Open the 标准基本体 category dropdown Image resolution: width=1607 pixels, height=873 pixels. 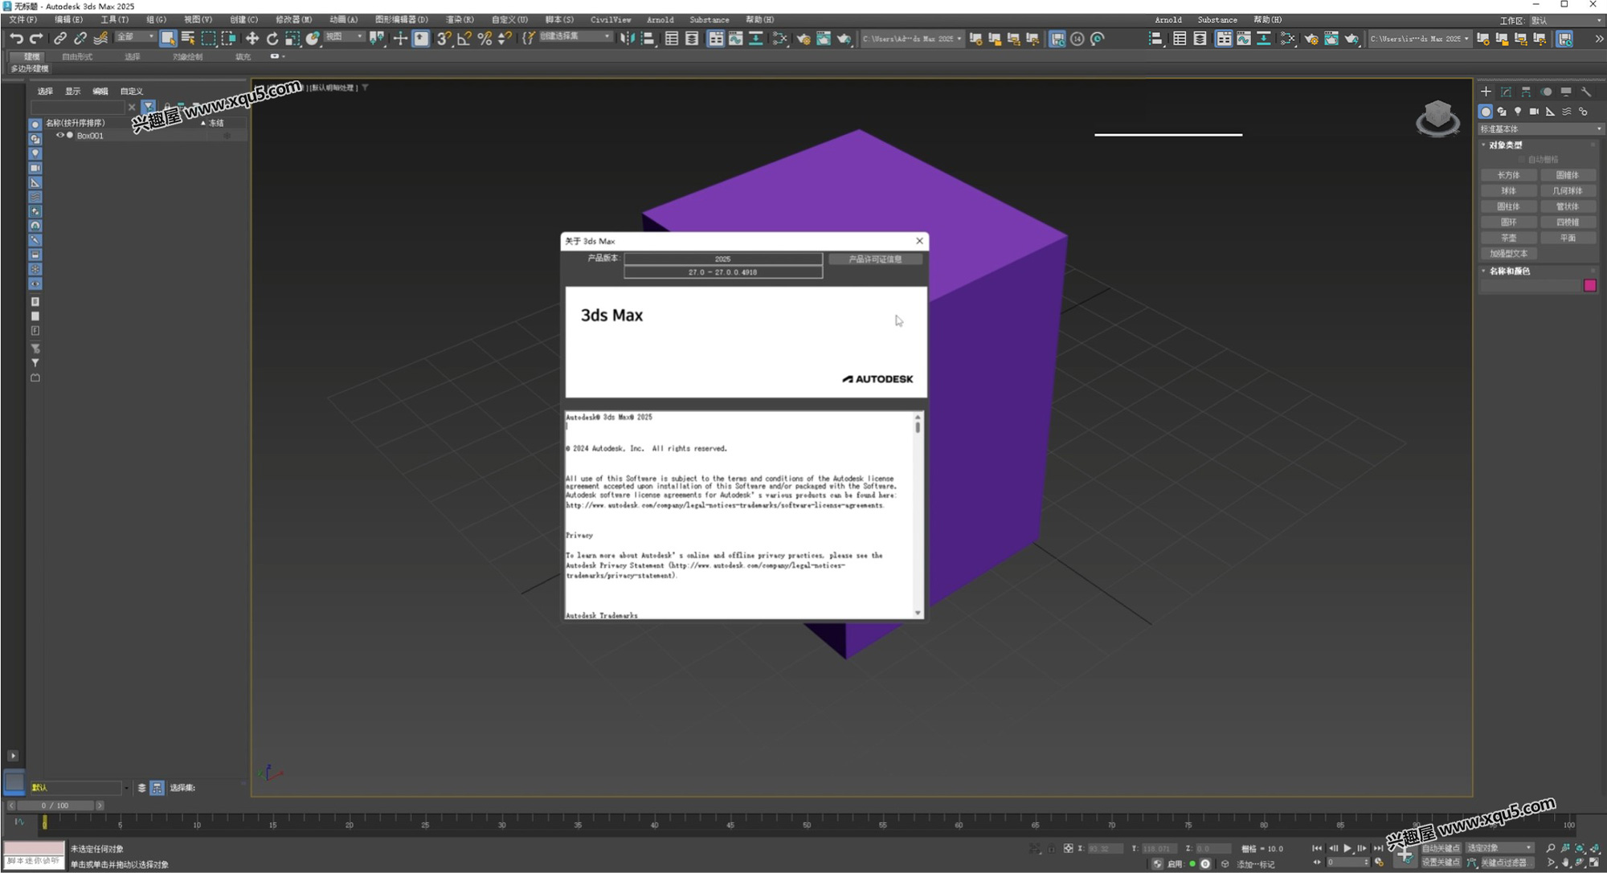1540,129
